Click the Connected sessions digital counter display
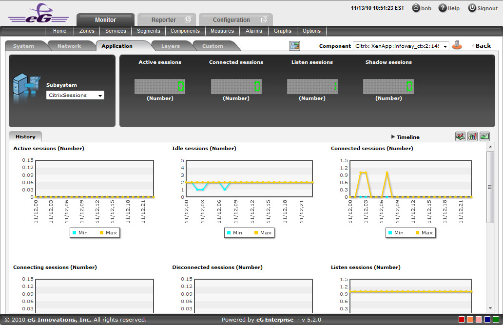The width and height of the screenshot is (503, 325). (236, 86)
